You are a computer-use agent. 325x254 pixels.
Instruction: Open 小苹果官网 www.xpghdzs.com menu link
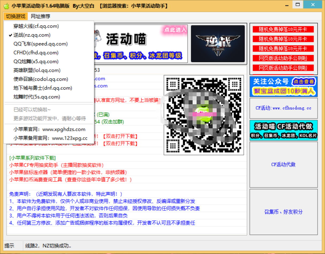pos(49,129)
